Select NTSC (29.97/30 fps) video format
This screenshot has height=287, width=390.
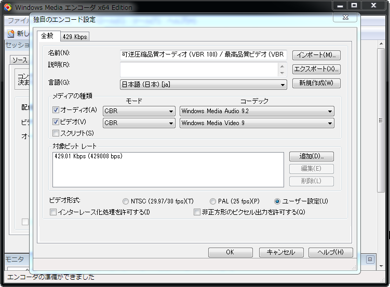pos(126,201)
